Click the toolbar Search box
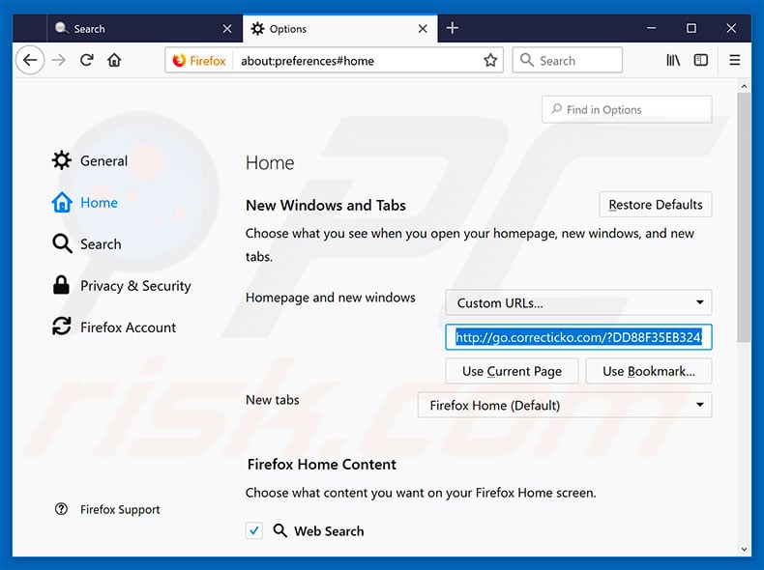Screen dimensions: 764x570 pos(567,60)
